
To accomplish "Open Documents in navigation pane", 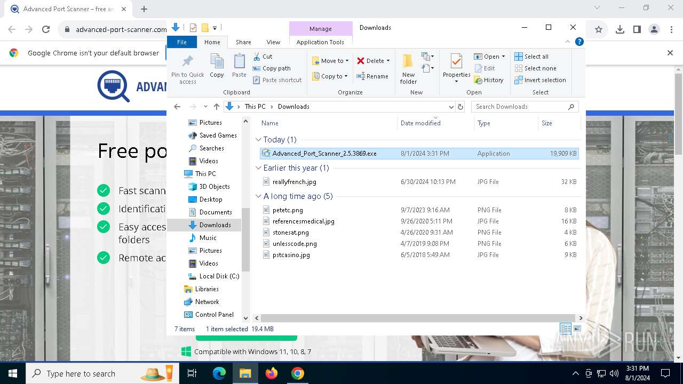I will pos(215,212).
